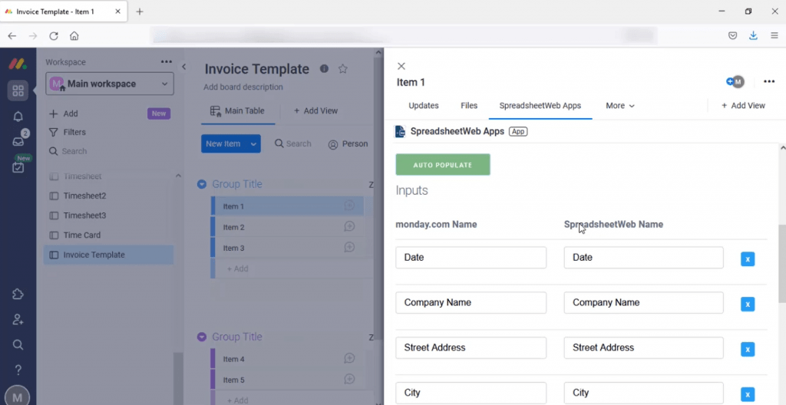Viewport: 786px width, 405px height.
Task: Remove the Street Address mapping with x
Action: (748, 349)
